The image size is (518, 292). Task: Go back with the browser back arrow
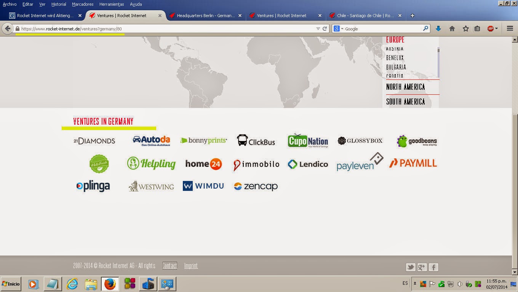click(x=8, y=29)
